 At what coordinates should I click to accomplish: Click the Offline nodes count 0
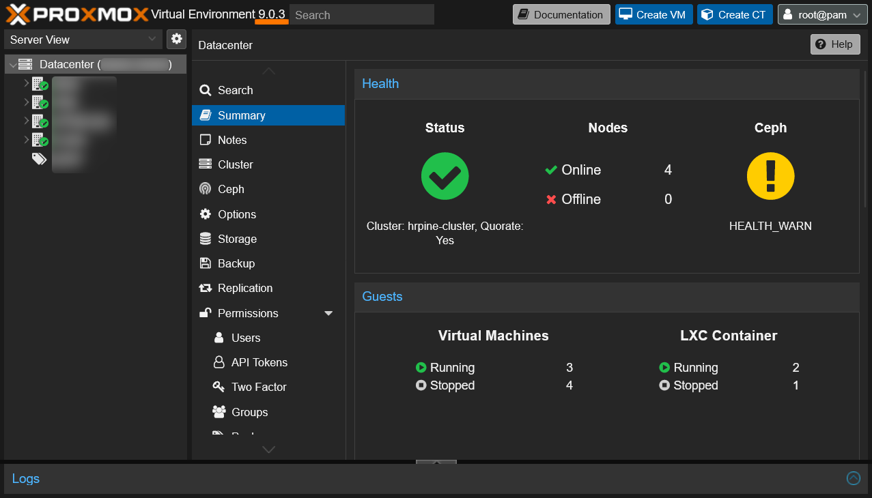[x=668, y=199]
